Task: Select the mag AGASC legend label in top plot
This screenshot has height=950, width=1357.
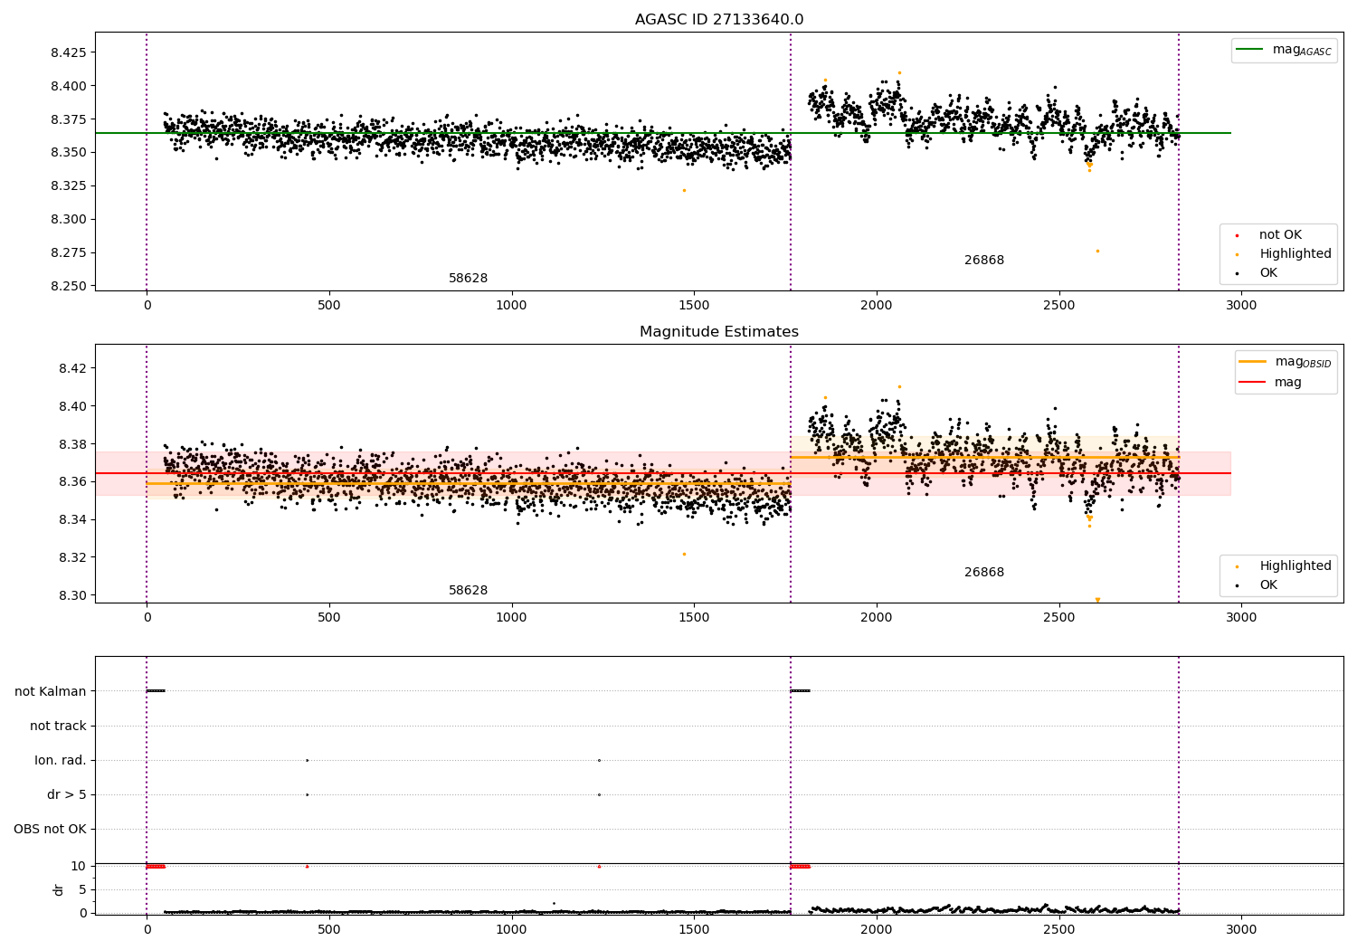Action: click(1302, 50)
